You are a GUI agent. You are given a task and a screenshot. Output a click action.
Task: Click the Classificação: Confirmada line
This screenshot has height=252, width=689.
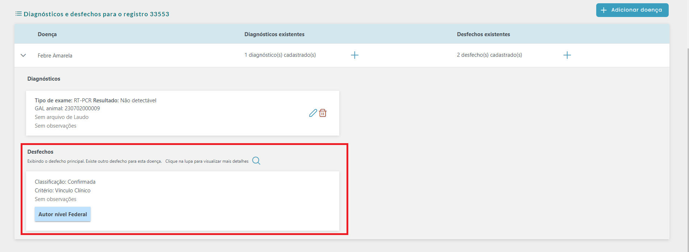(65, 182)
